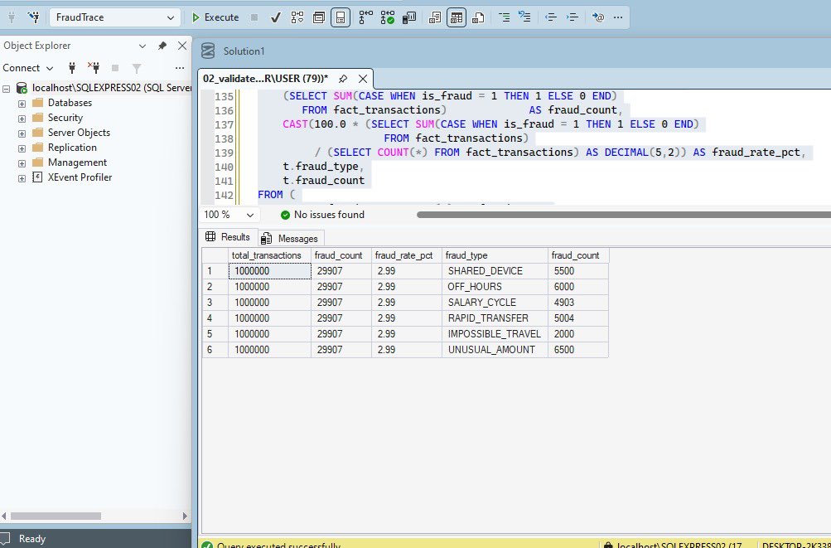Click the fraud_rate_pct column header

point(407,255)
